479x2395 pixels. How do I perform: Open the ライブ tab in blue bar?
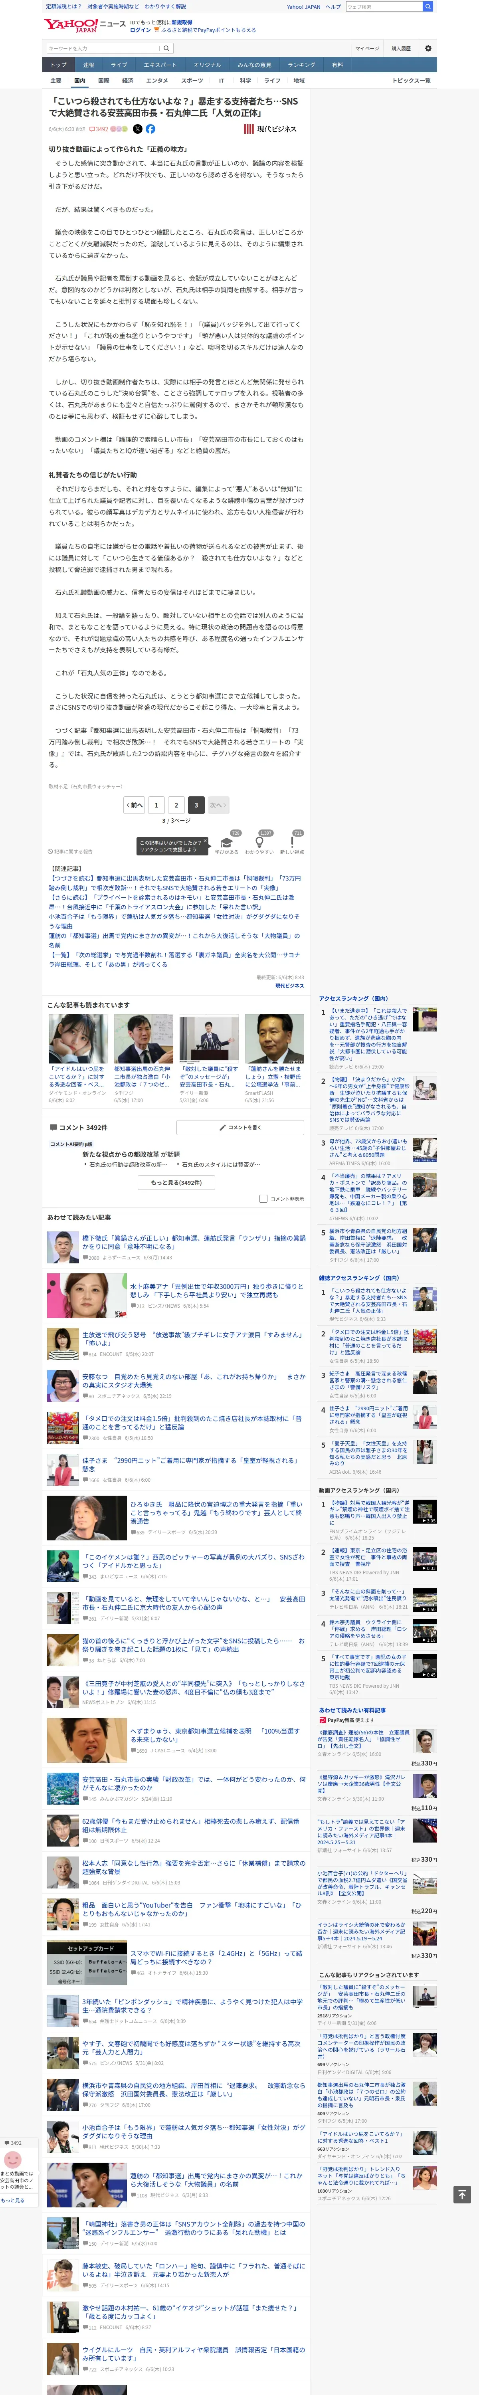(119, 65)
